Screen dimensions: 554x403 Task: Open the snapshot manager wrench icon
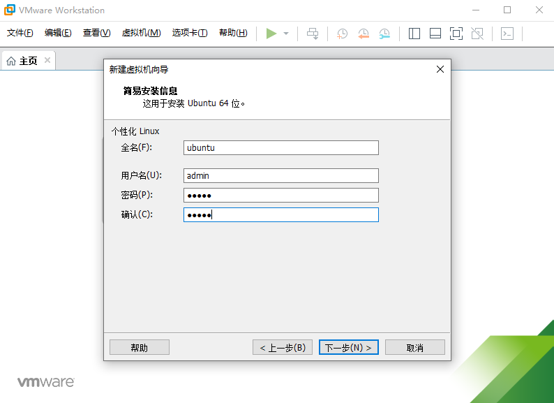(x=384, y=34)
